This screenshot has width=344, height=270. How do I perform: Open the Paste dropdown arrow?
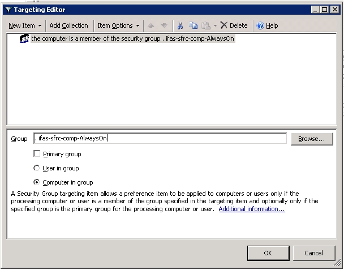[215, 25]
